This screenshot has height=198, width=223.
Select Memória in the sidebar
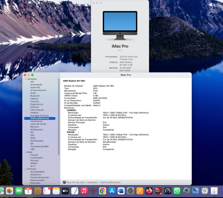tap(35, 127)
